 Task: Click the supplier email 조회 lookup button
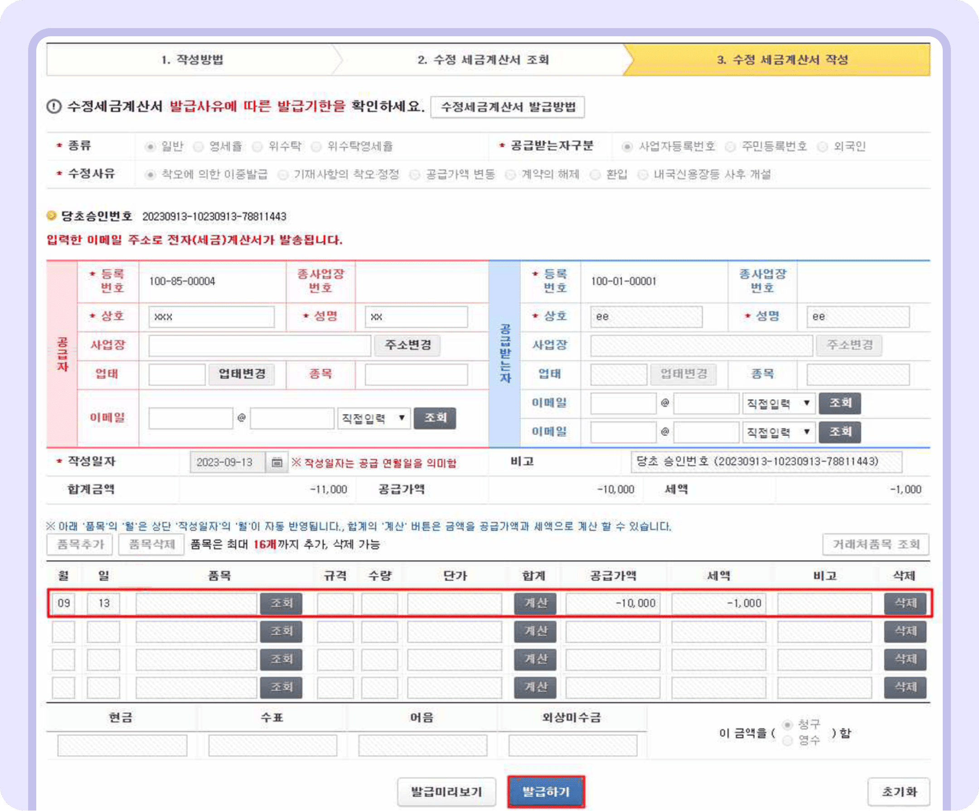click(435, 418)
